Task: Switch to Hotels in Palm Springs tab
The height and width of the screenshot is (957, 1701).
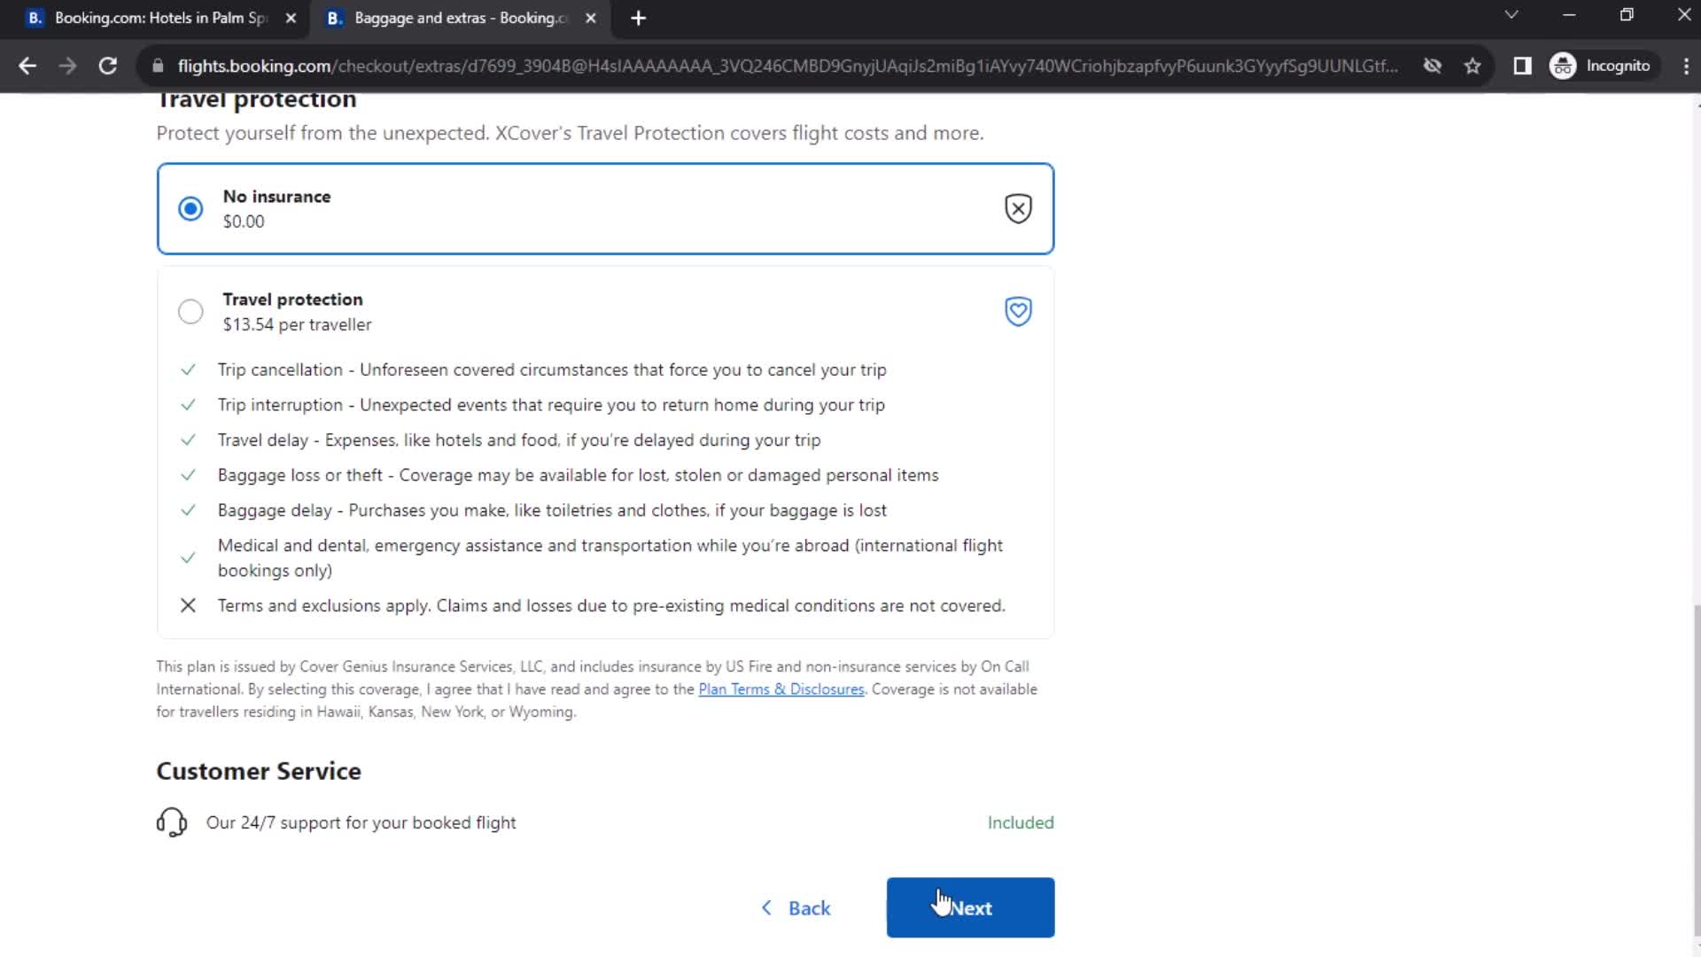Action: 158,18
